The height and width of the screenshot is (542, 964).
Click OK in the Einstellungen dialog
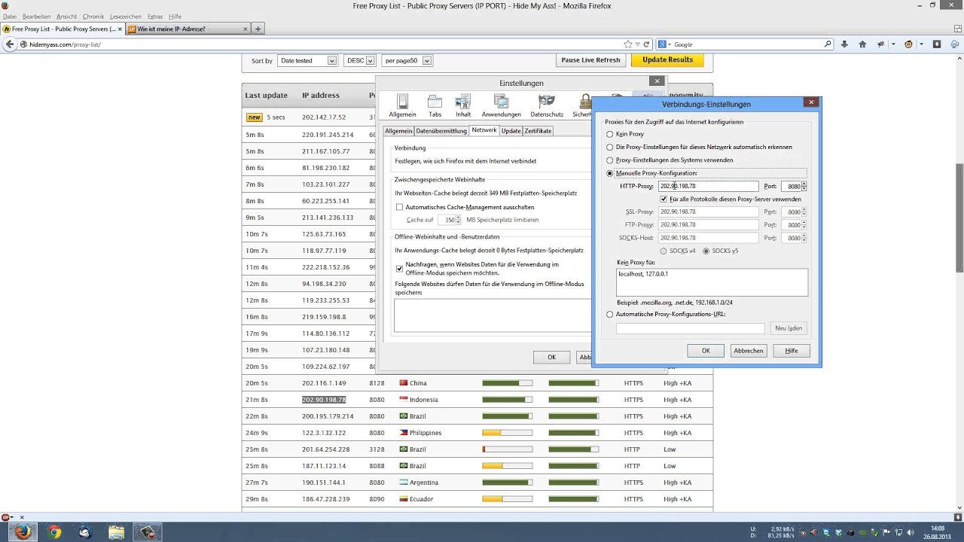click(551, 357)
